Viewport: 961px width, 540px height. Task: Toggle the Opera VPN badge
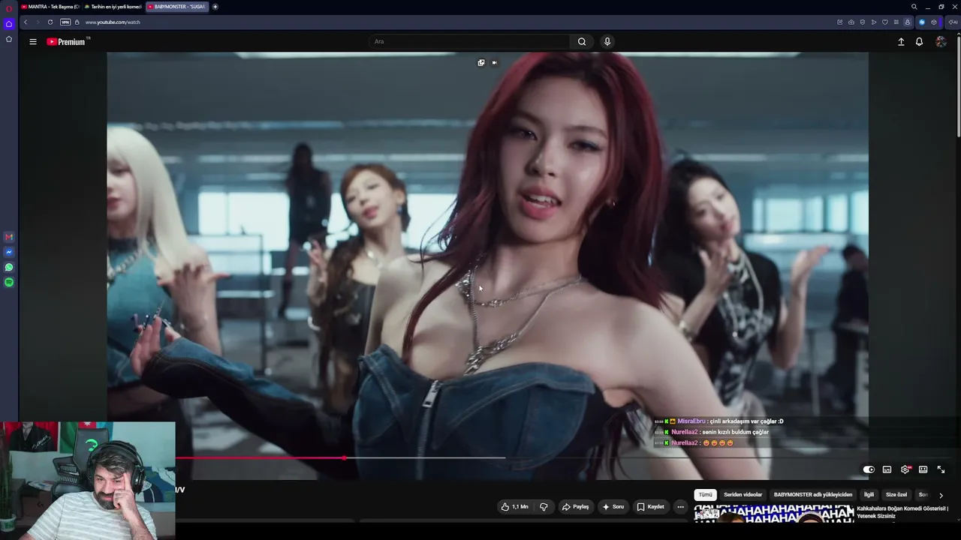[65, 22]
